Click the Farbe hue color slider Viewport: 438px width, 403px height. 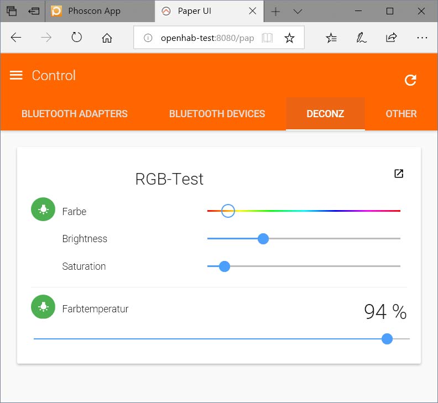303,211
